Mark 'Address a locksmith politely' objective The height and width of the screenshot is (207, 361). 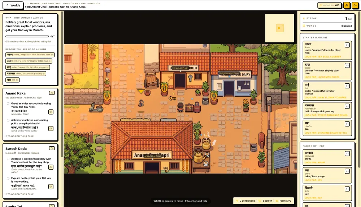click(x=8, y=159)
